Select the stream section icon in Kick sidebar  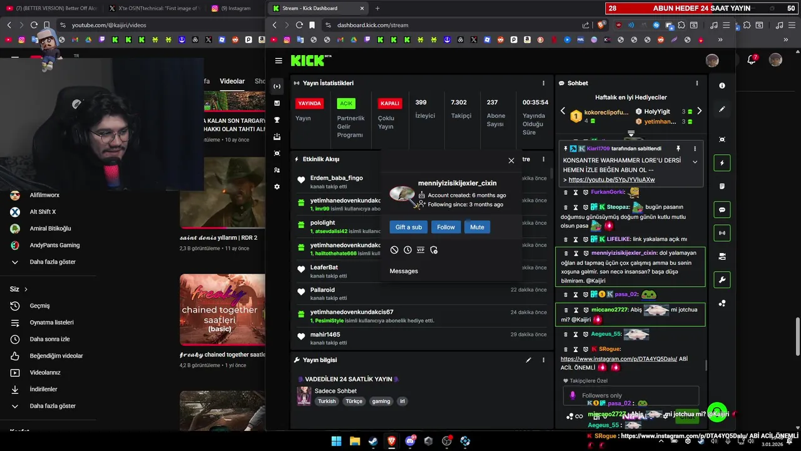277,86
